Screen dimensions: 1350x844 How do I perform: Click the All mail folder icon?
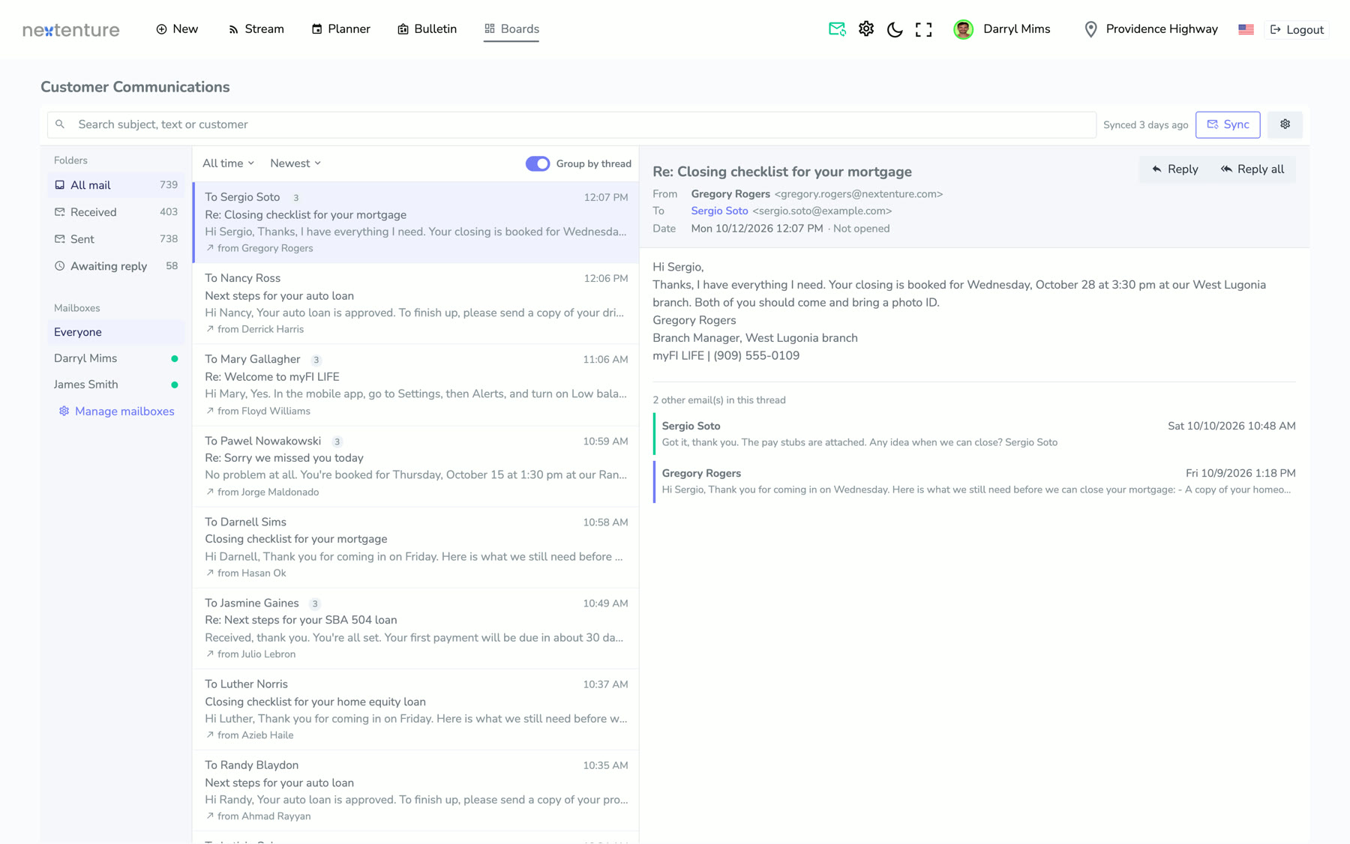60,185
